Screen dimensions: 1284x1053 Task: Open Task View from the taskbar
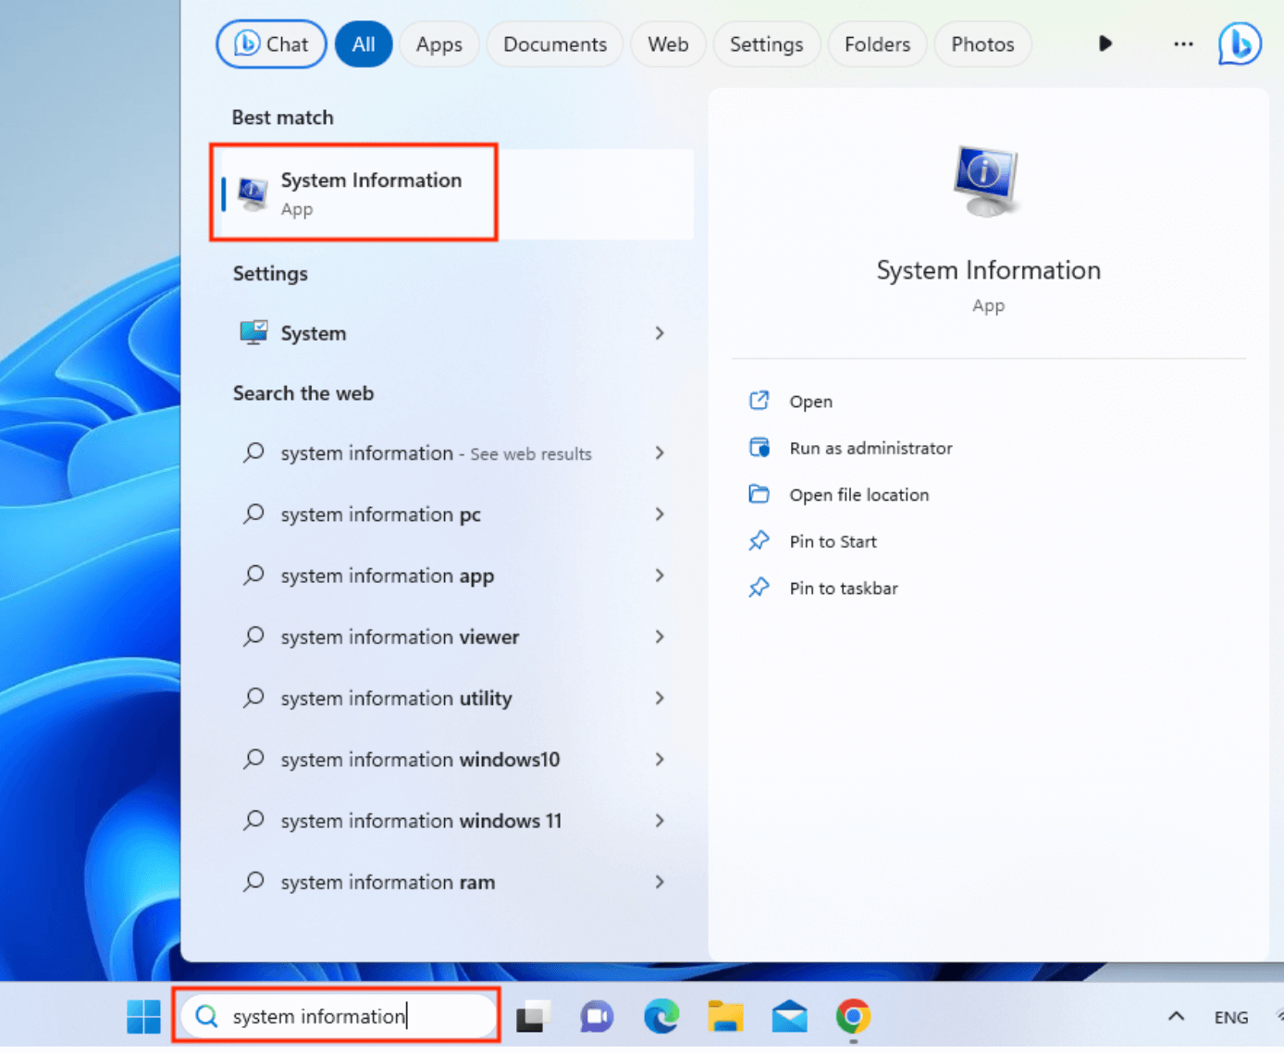point(533,1016)
